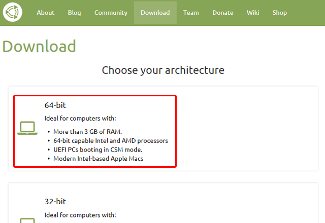
Task: Open the Shop nav item
Action: coord(279,13)
